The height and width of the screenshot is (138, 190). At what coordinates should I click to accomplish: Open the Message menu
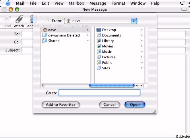coord(98,3)
